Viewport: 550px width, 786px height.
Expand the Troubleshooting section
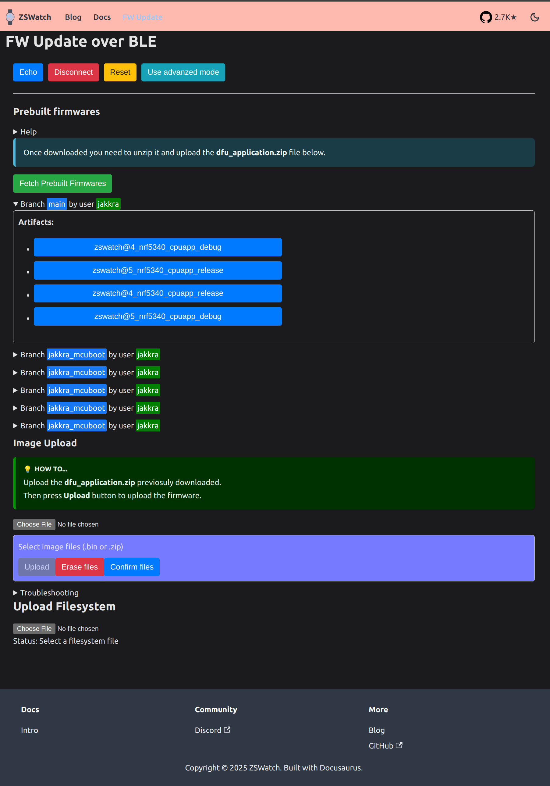click(46, 593)
